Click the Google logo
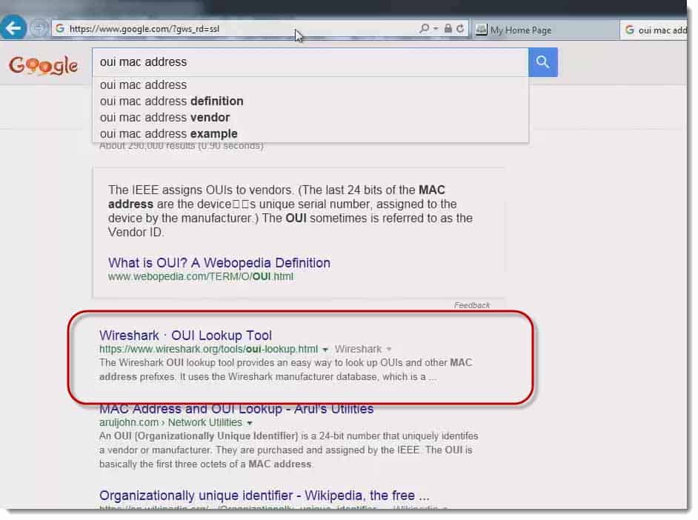This screenshot has width=698, height=520. coord(43,66)
